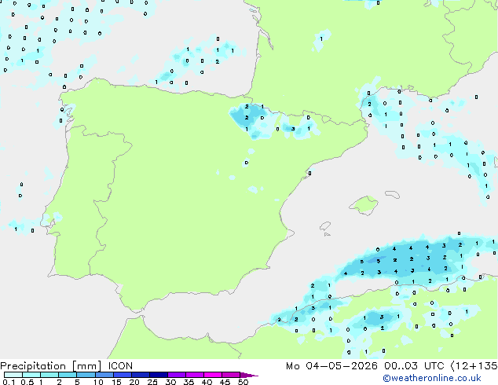The height and width of the screenshot is (385, 498).
Task: Click the 'Mo 04-05-2026' date text
Action: coord(331,366)
